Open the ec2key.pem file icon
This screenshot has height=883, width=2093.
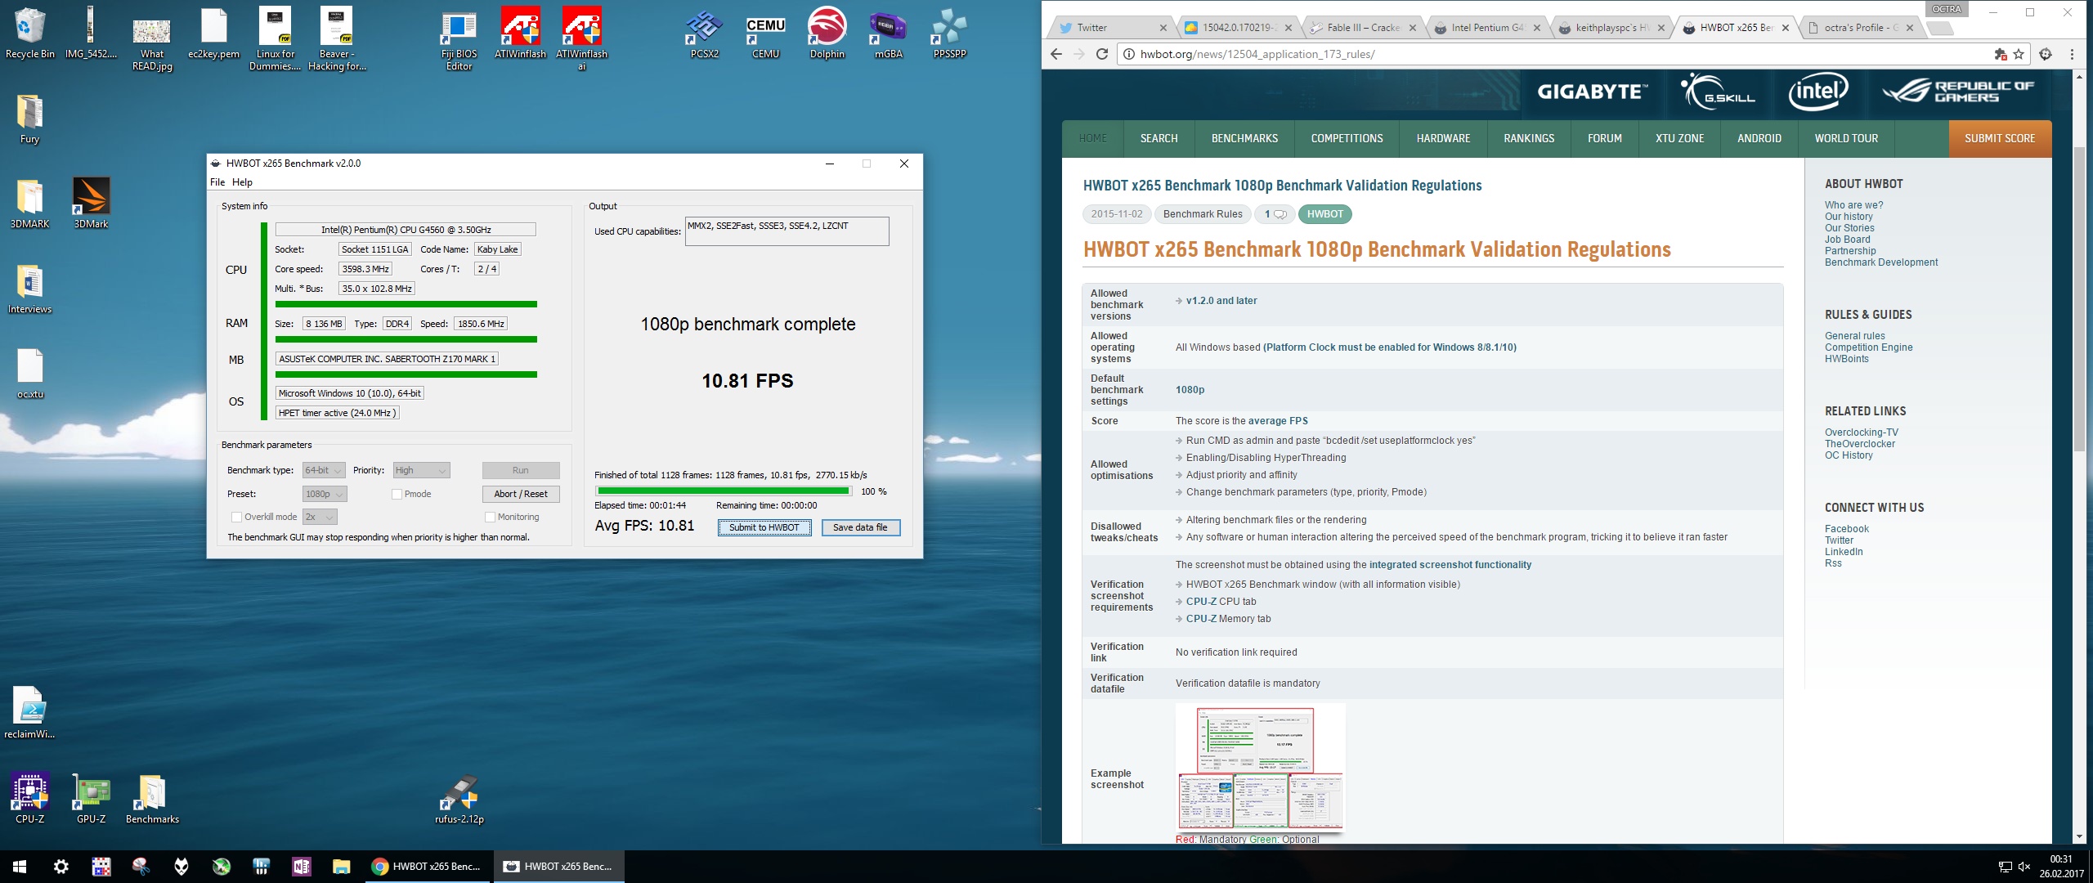(213, 33)
